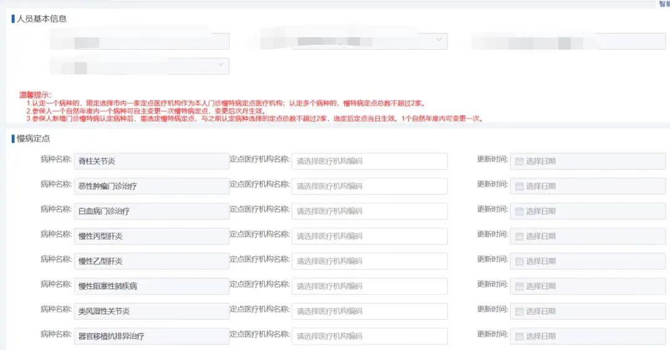Choose medical institution for 慢性乙型肝炎
Viewport: 670px width, 350px height.
tap(369, 261)
